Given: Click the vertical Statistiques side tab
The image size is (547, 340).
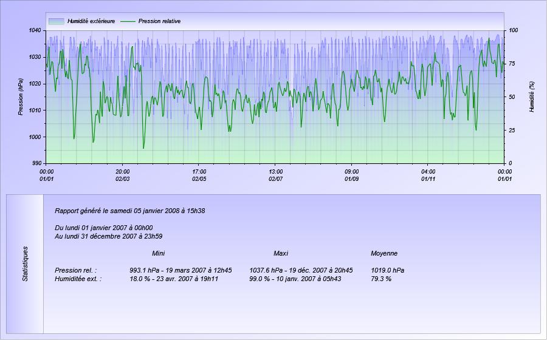Looking at the screenshot, I should click(x=25, y=263).
